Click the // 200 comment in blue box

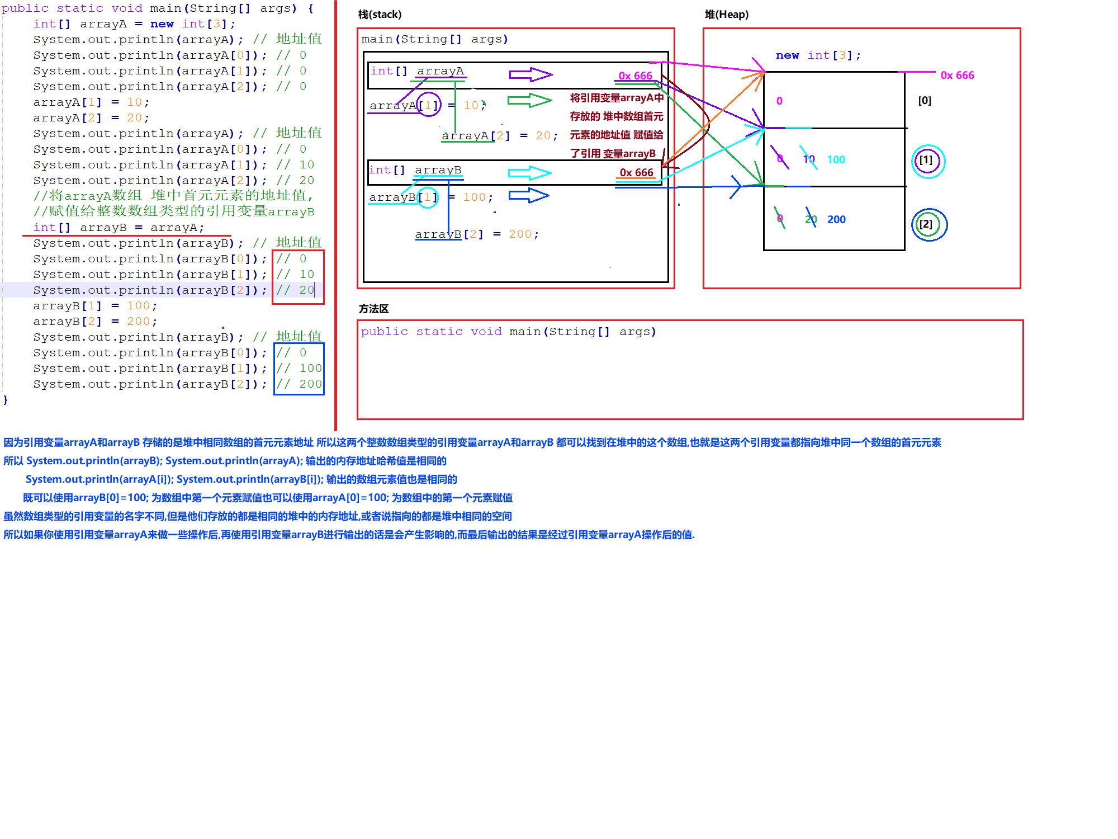tap(299, 384)
